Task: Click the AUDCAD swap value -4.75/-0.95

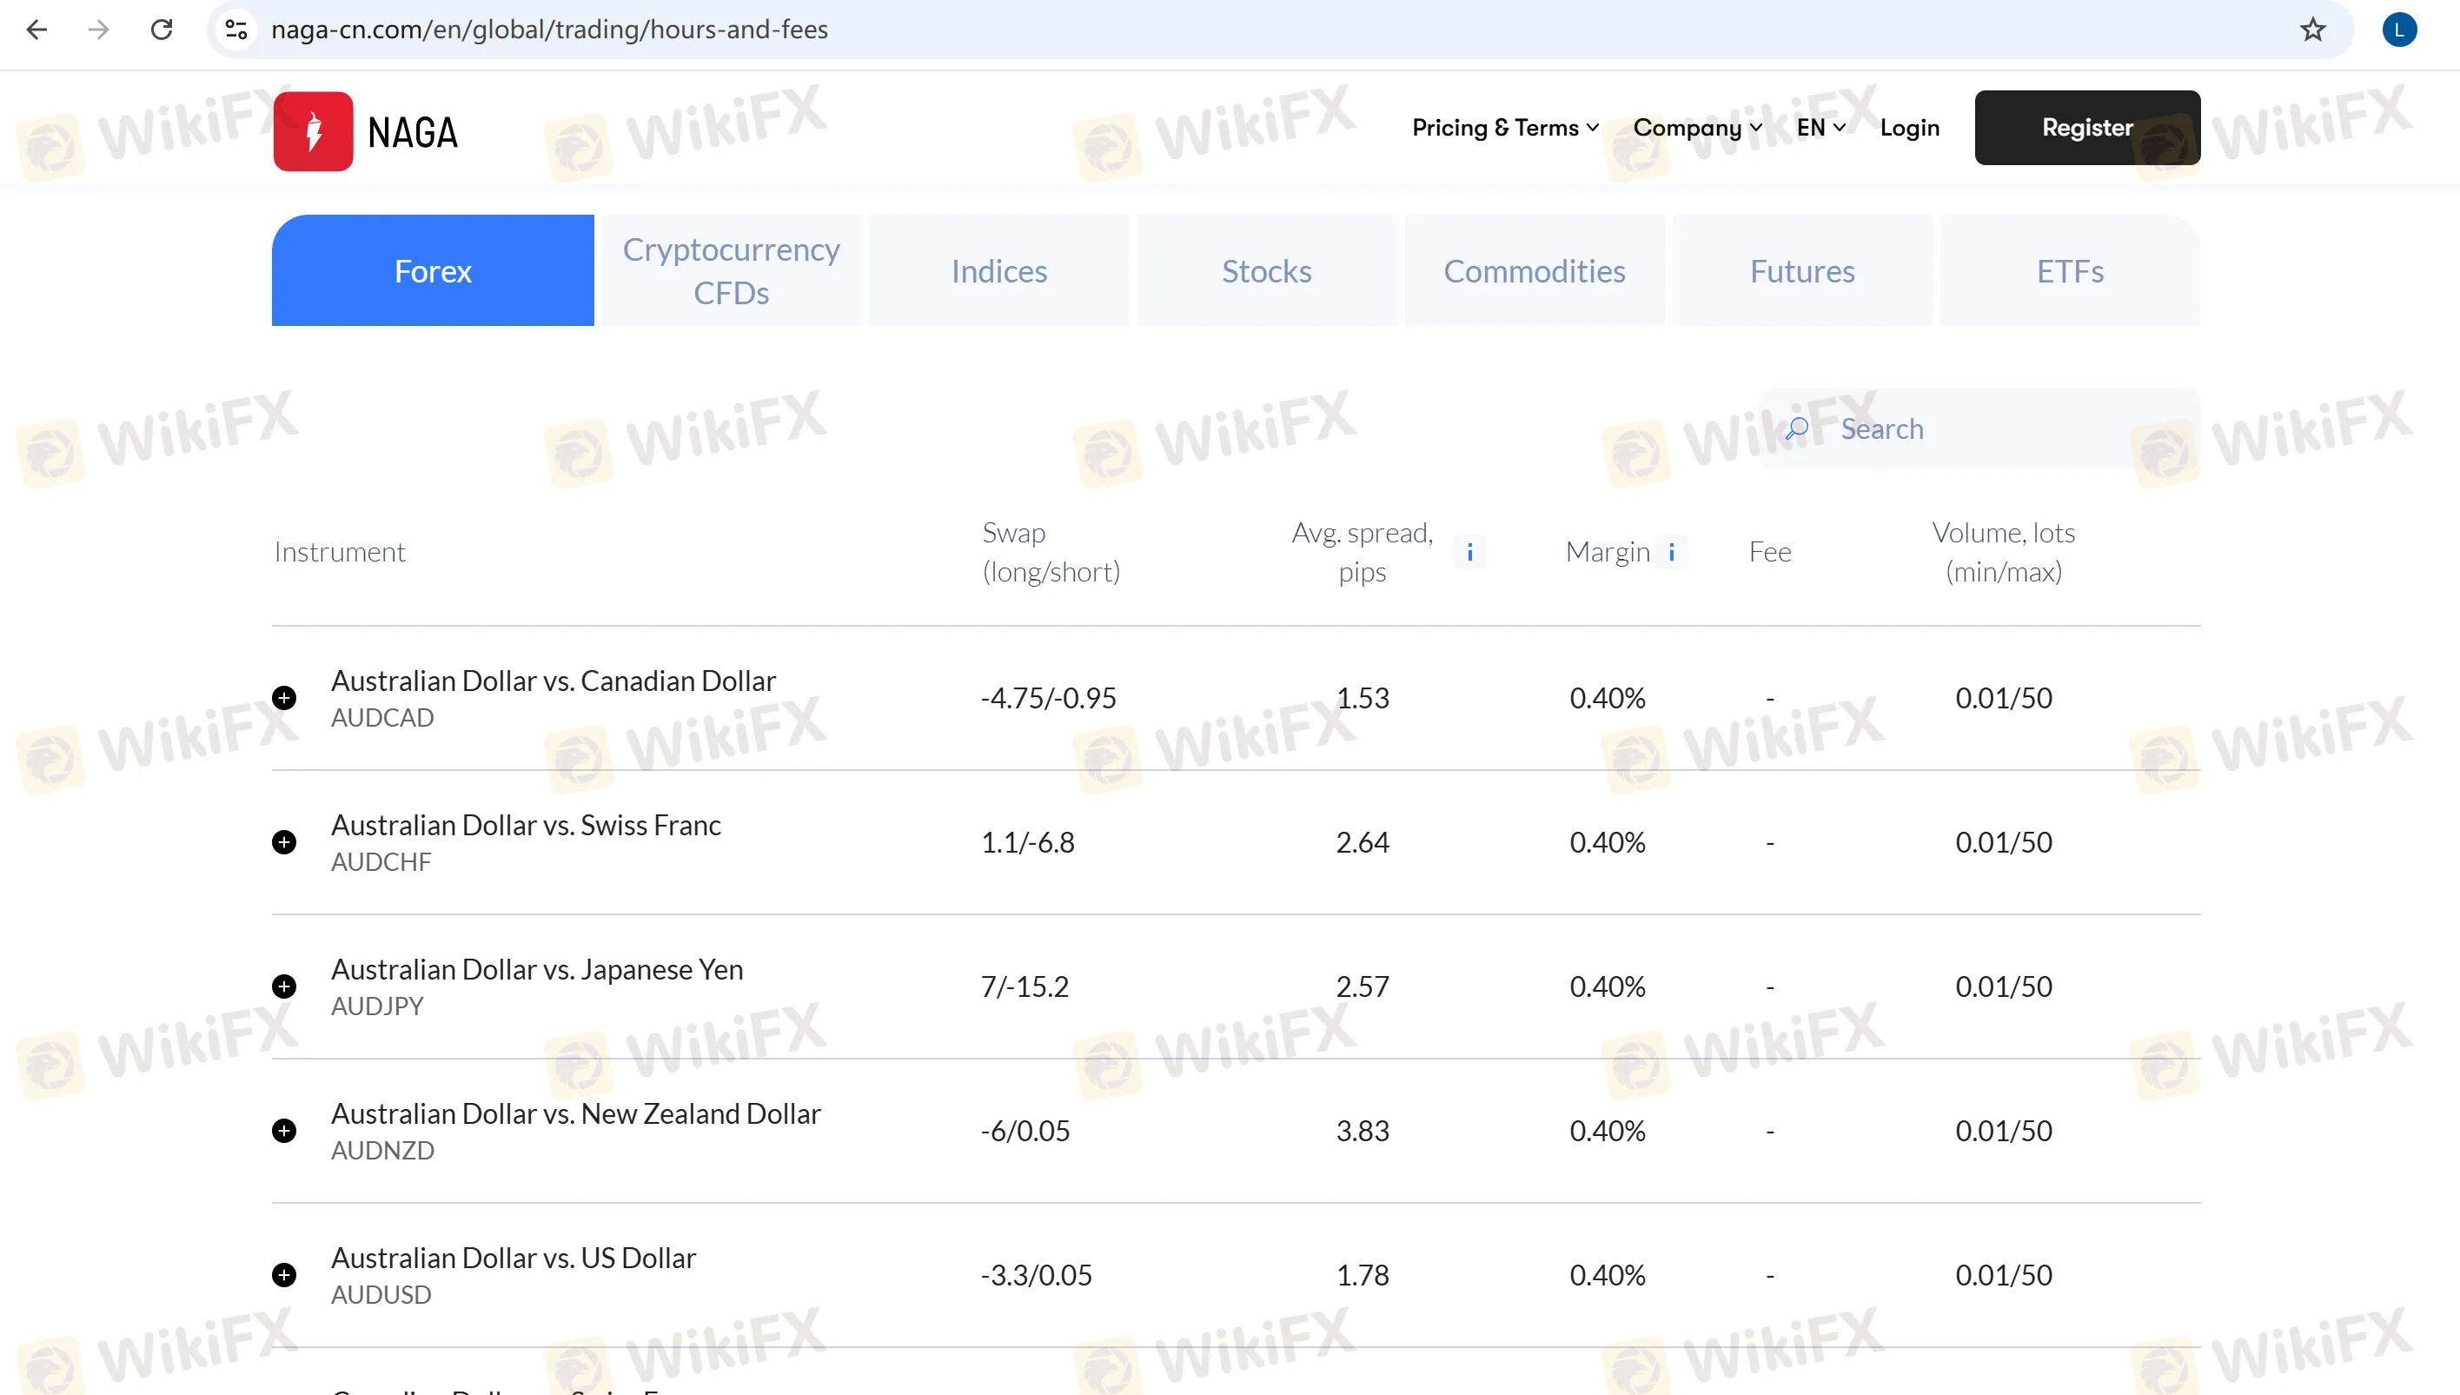Action: 1049,697
